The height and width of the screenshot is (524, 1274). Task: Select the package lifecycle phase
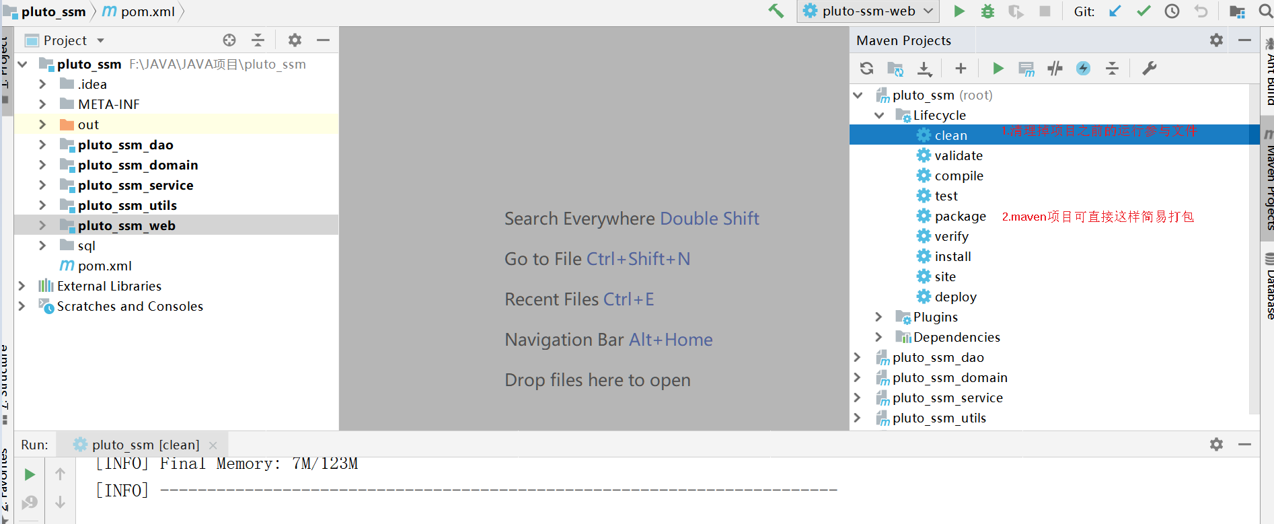tap(961, 216)
